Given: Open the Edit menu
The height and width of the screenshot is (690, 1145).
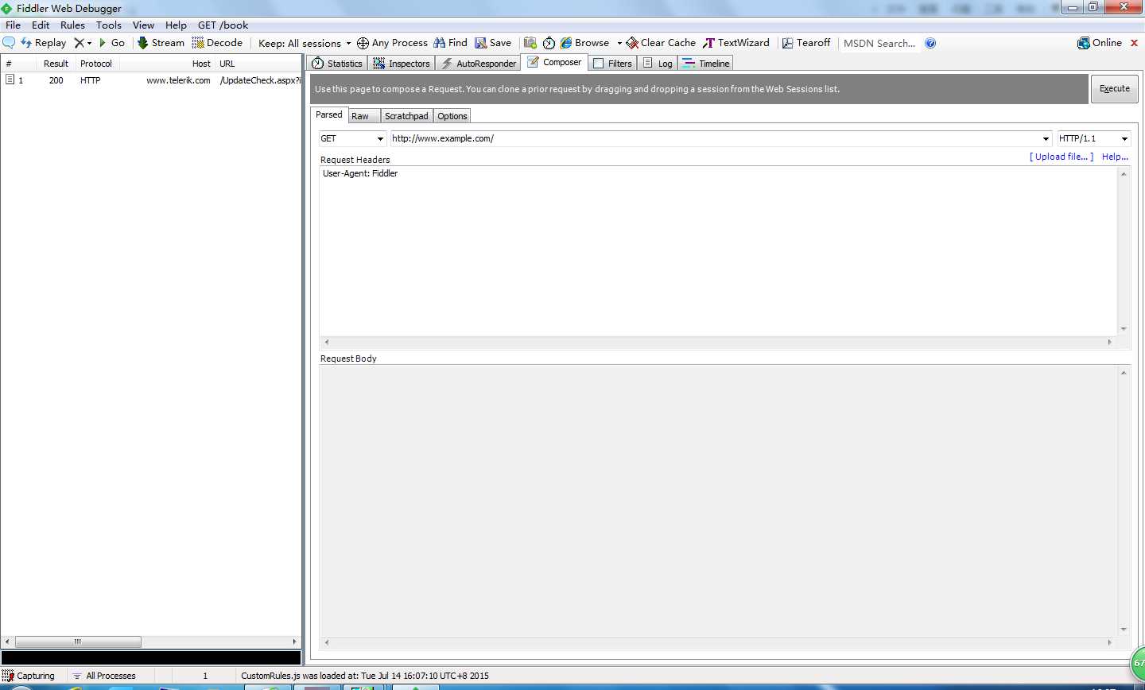Looking at the screenshot, I should (41, 25).
